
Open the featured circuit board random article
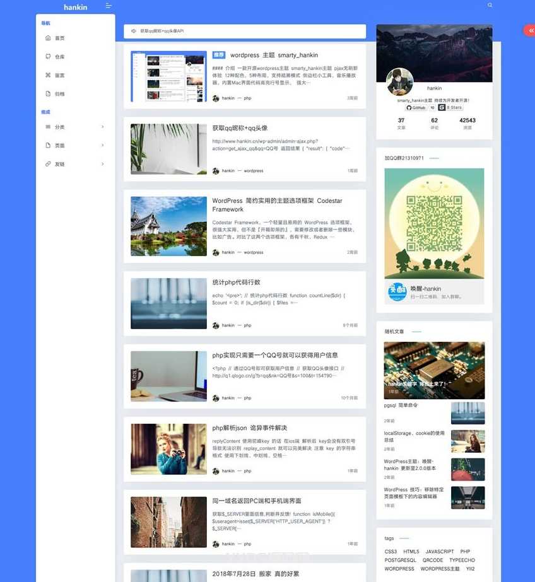click(434, 370)
